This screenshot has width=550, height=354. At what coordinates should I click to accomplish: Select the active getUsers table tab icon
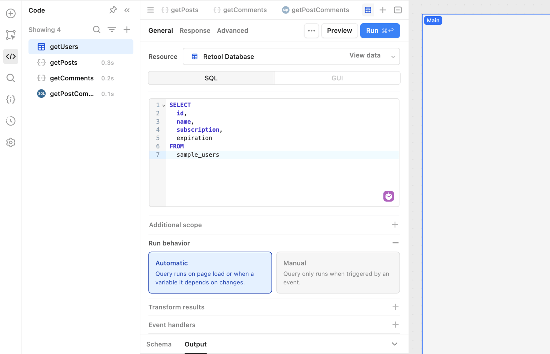point(368,10)
